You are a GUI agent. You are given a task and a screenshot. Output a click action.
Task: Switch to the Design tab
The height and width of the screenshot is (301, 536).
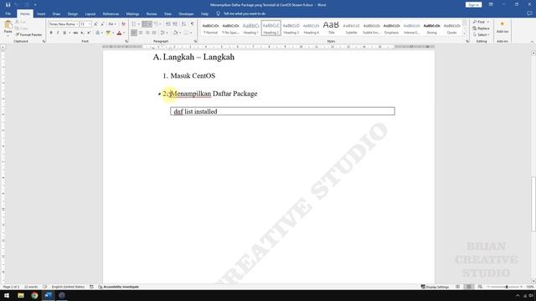pyautogui.click(x=73, y=14)
